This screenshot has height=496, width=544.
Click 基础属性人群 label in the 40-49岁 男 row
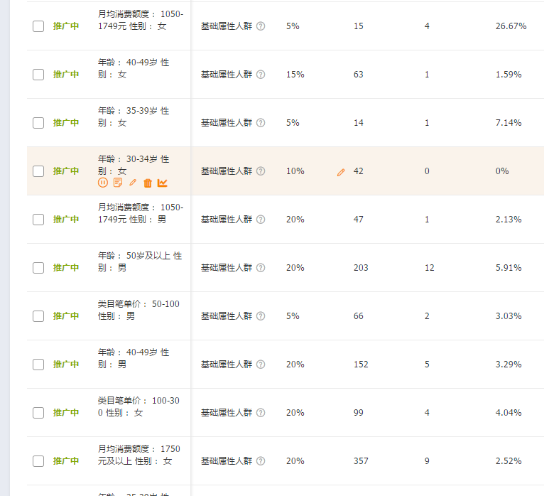click(x=226, y=365)
